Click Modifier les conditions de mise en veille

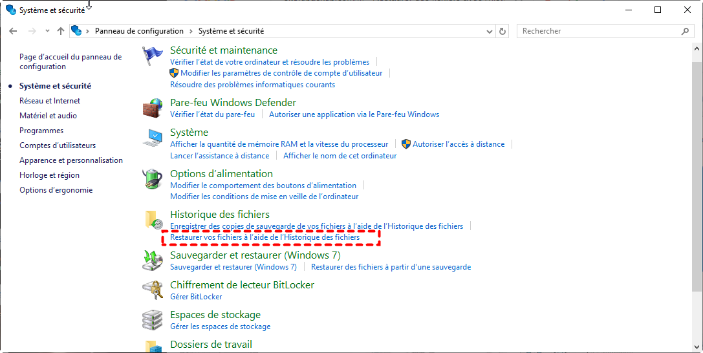(x=264, y=197)
